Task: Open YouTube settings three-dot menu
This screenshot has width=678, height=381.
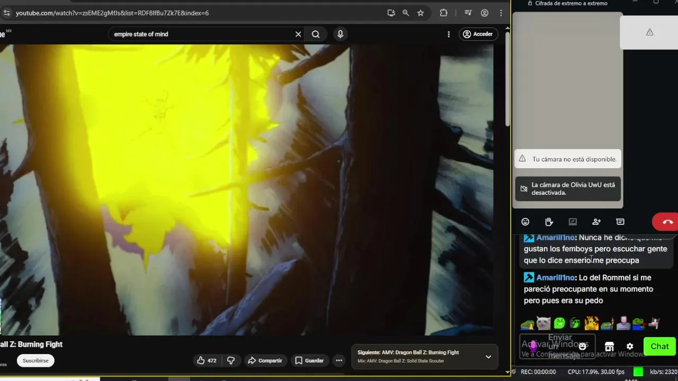Action: pyautogui.click(x=449, y=34)
